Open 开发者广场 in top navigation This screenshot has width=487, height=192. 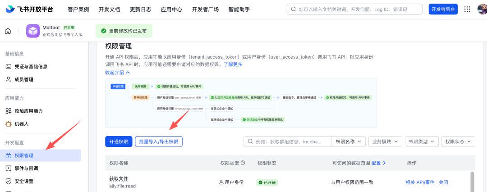205,9
